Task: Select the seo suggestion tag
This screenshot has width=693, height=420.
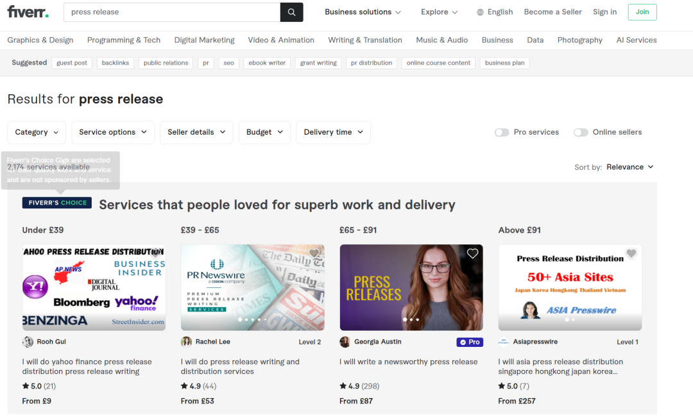Action: (x=228, y=63)
